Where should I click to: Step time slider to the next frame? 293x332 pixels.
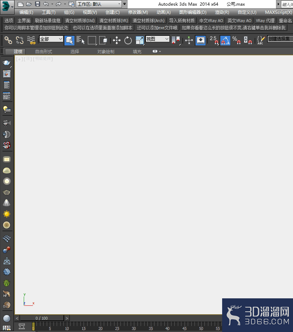pyautogui.click(x=67, y=318)
